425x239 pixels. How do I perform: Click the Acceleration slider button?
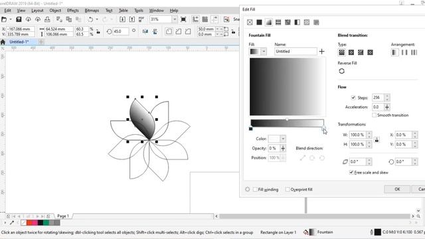click(x=387, y=107)
